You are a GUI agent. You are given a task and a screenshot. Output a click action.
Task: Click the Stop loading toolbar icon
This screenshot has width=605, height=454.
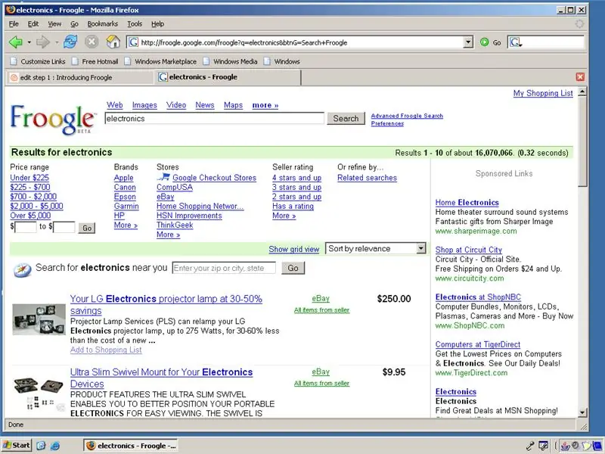(x=92, y=42)
